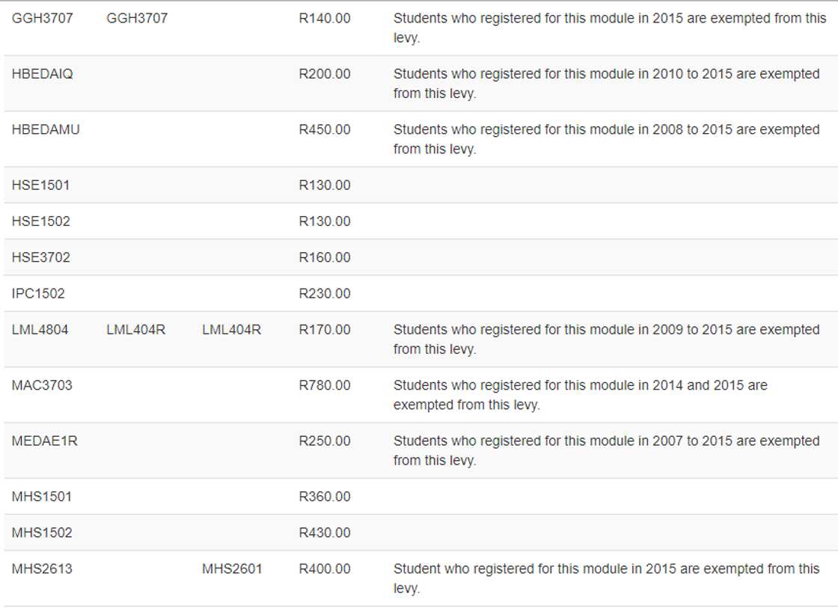Click the MHS2601 code cell
The height and width of the screenshot is (608, 838).
232,568
